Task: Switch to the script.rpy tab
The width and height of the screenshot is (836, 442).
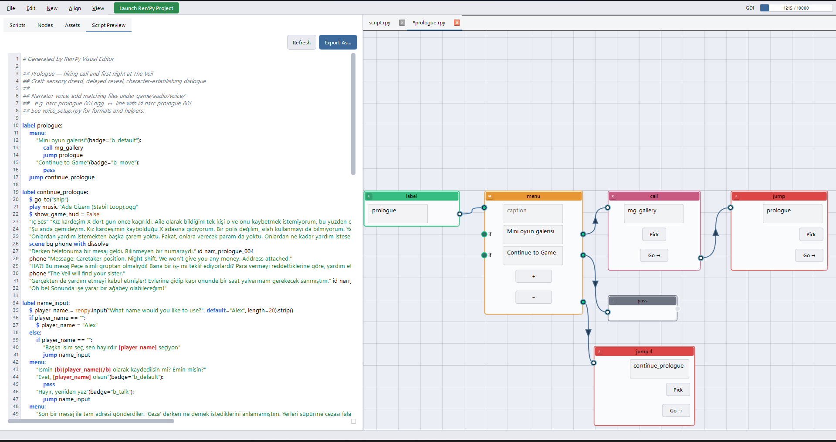Action: click(379, 23)
